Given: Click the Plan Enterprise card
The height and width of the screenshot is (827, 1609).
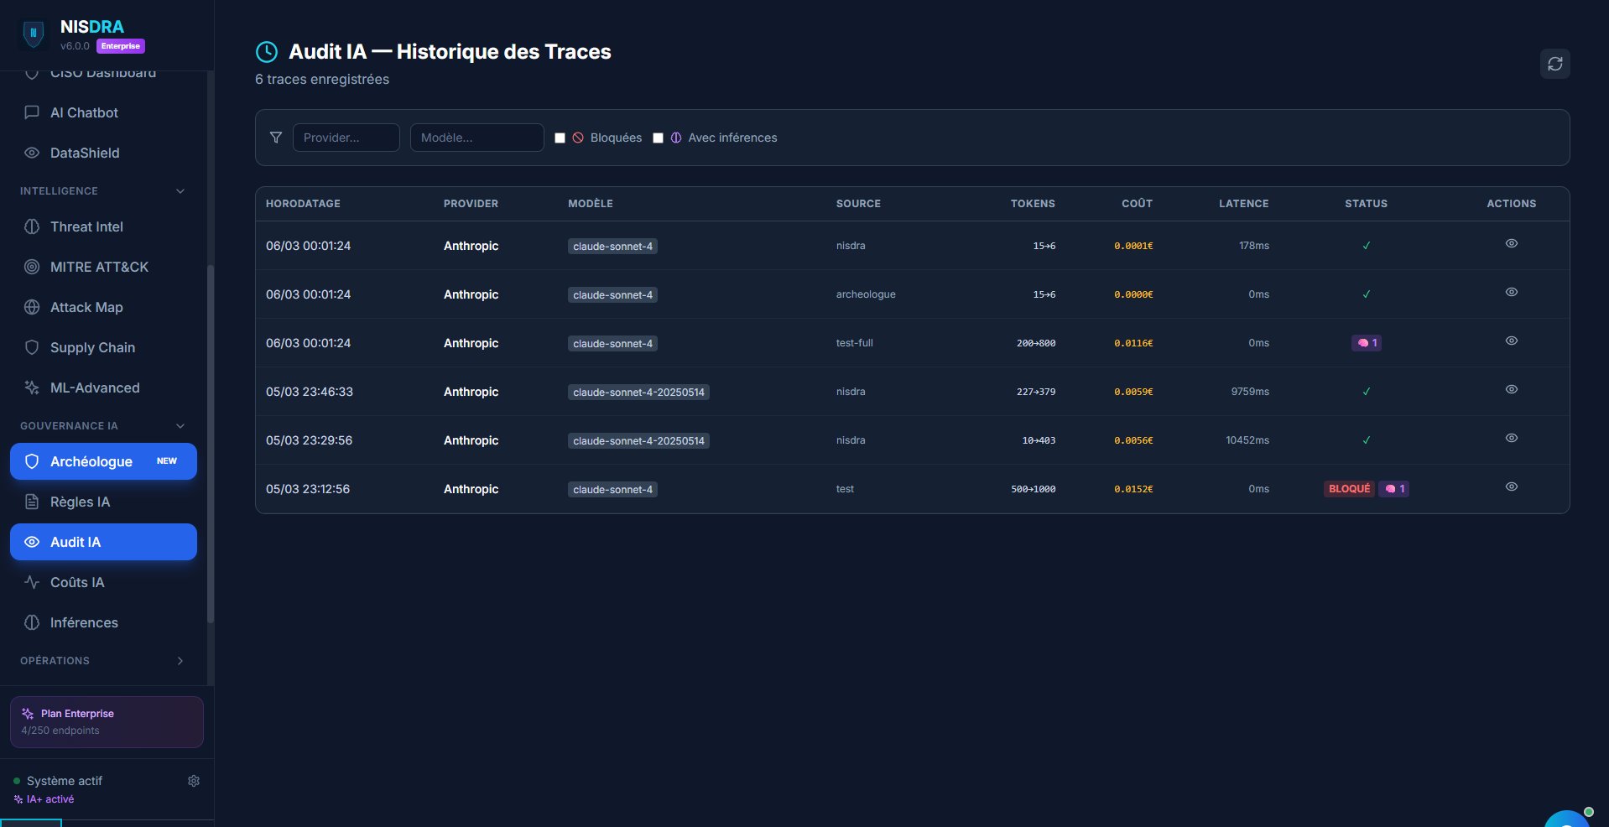Looking at the screenshot, I should coord(107,722).
